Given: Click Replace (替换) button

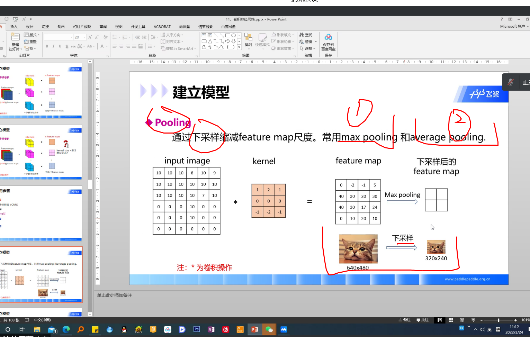Looking at the screenshot, I should pos(306,42).
